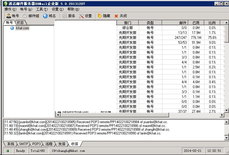Click the 4.6M used size cell
229x155 pixels.
pyautogui.click(x=196, y=82)
